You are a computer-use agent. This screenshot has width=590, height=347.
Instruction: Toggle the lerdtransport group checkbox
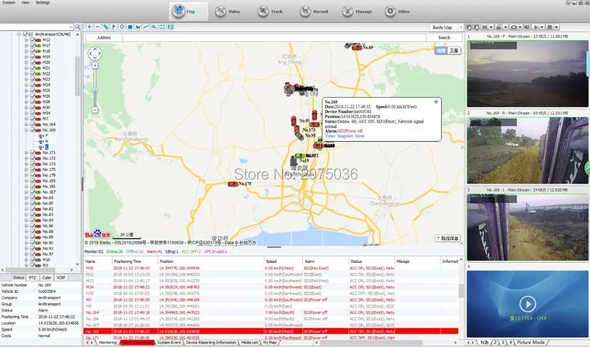click(x=25, y=34)
